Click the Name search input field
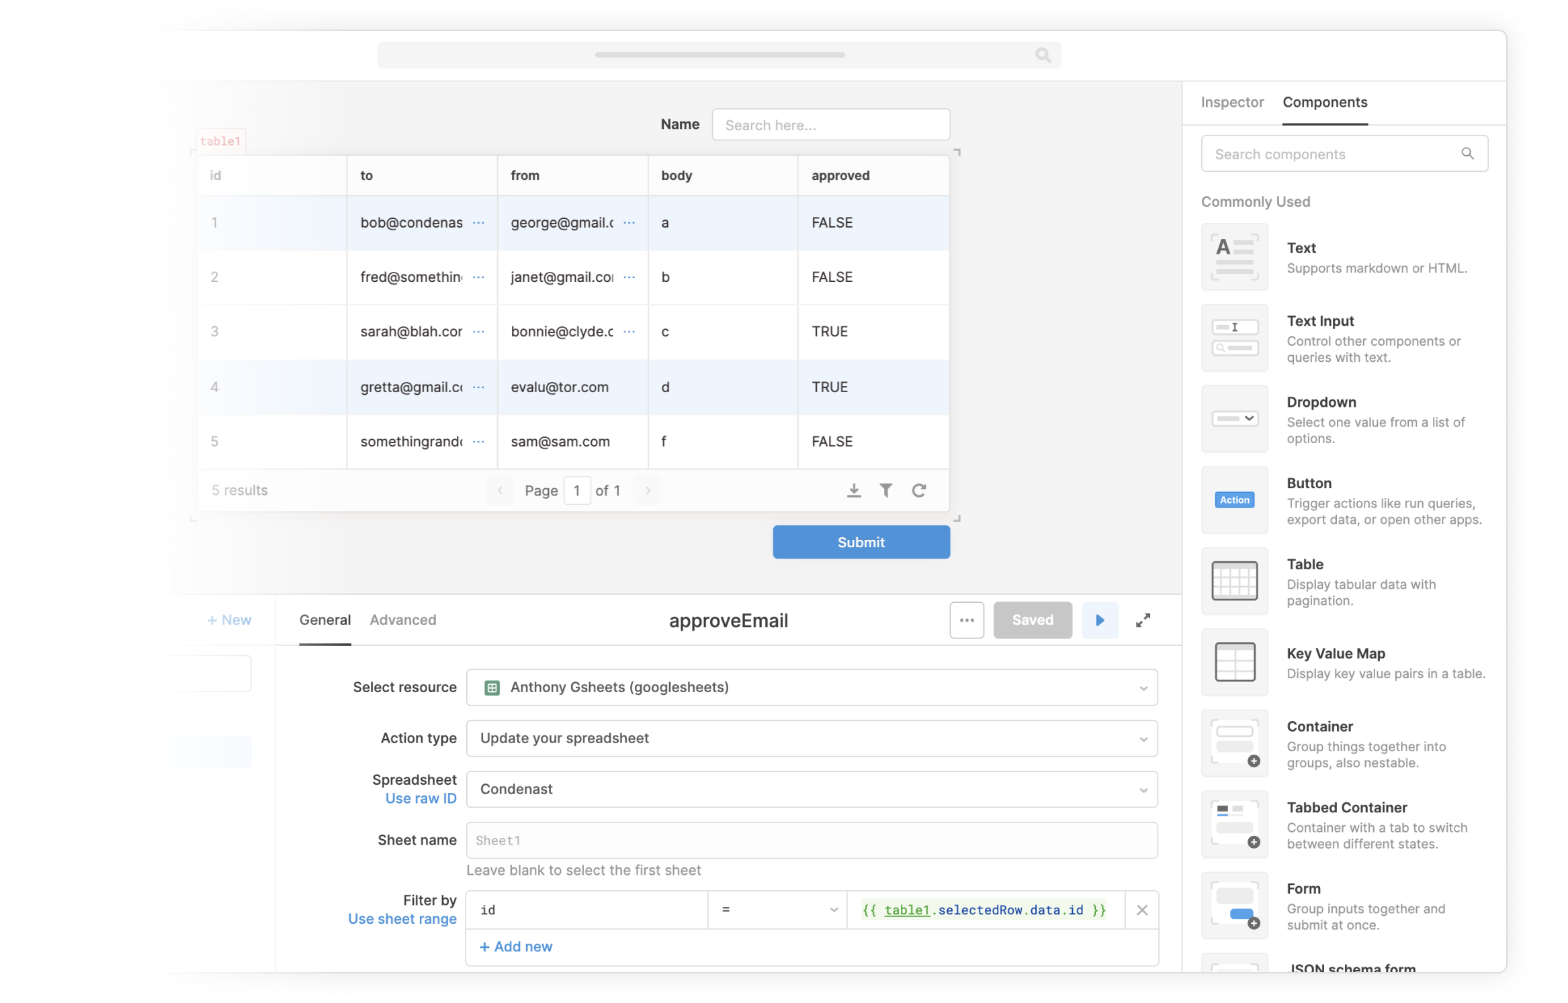The image size is (1568, 1003). 831,125
